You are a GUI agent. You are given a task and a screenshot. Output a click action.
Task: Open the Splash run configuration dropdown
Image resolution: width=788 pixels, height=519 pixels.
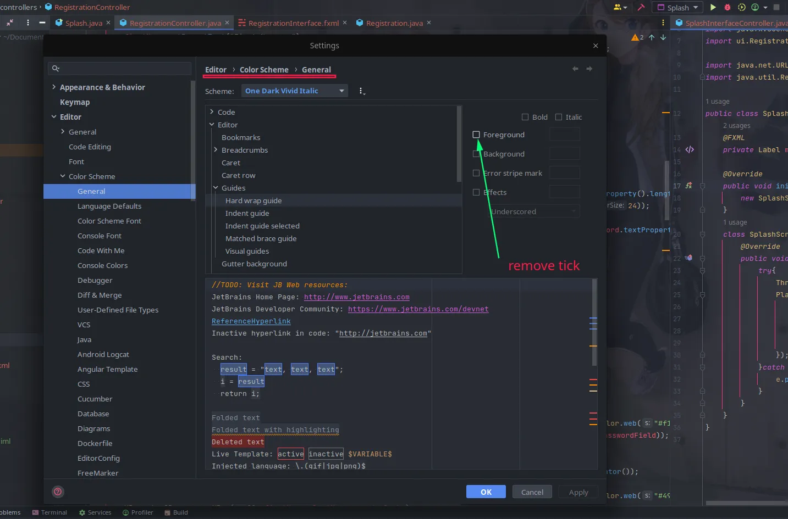[x=677, y=7]
